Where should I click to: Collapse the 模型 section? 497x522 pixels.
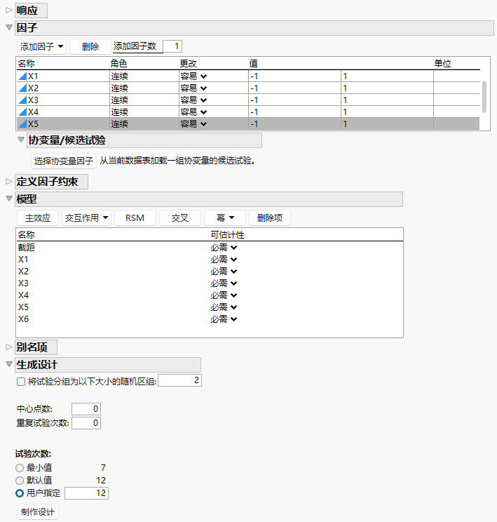[x=9, y=199]
